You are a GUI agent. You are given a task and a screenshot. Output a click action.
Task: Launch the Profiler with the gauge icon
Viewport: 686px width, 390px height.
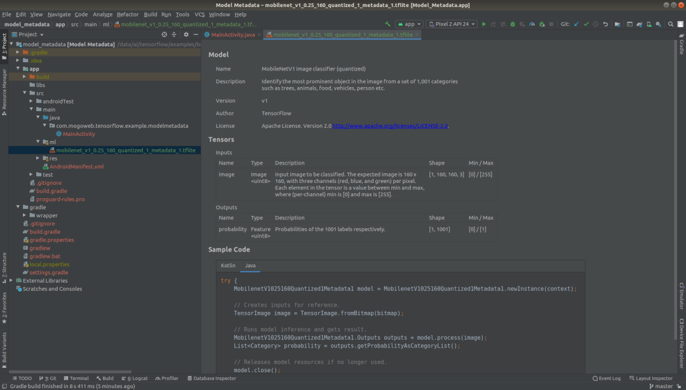(x=532, y=24)
